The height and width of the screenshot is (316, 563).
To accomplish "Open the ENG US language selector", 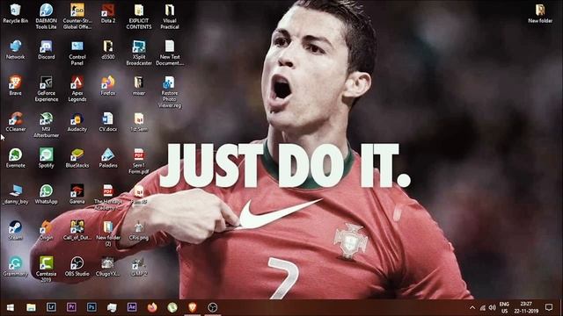I will [504, 308].
